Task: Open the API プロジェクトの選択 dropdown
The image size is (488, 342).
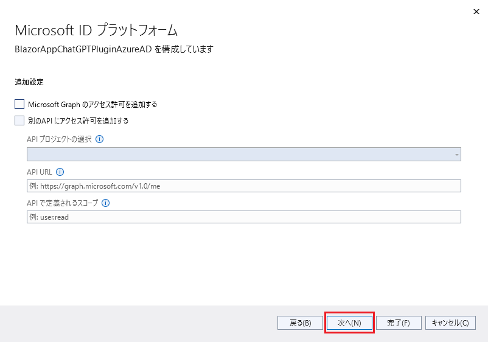Action: [x=243, y=155]
